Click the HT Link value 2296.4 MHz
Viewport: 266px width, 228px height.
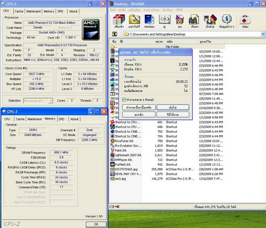click(37, 89)
